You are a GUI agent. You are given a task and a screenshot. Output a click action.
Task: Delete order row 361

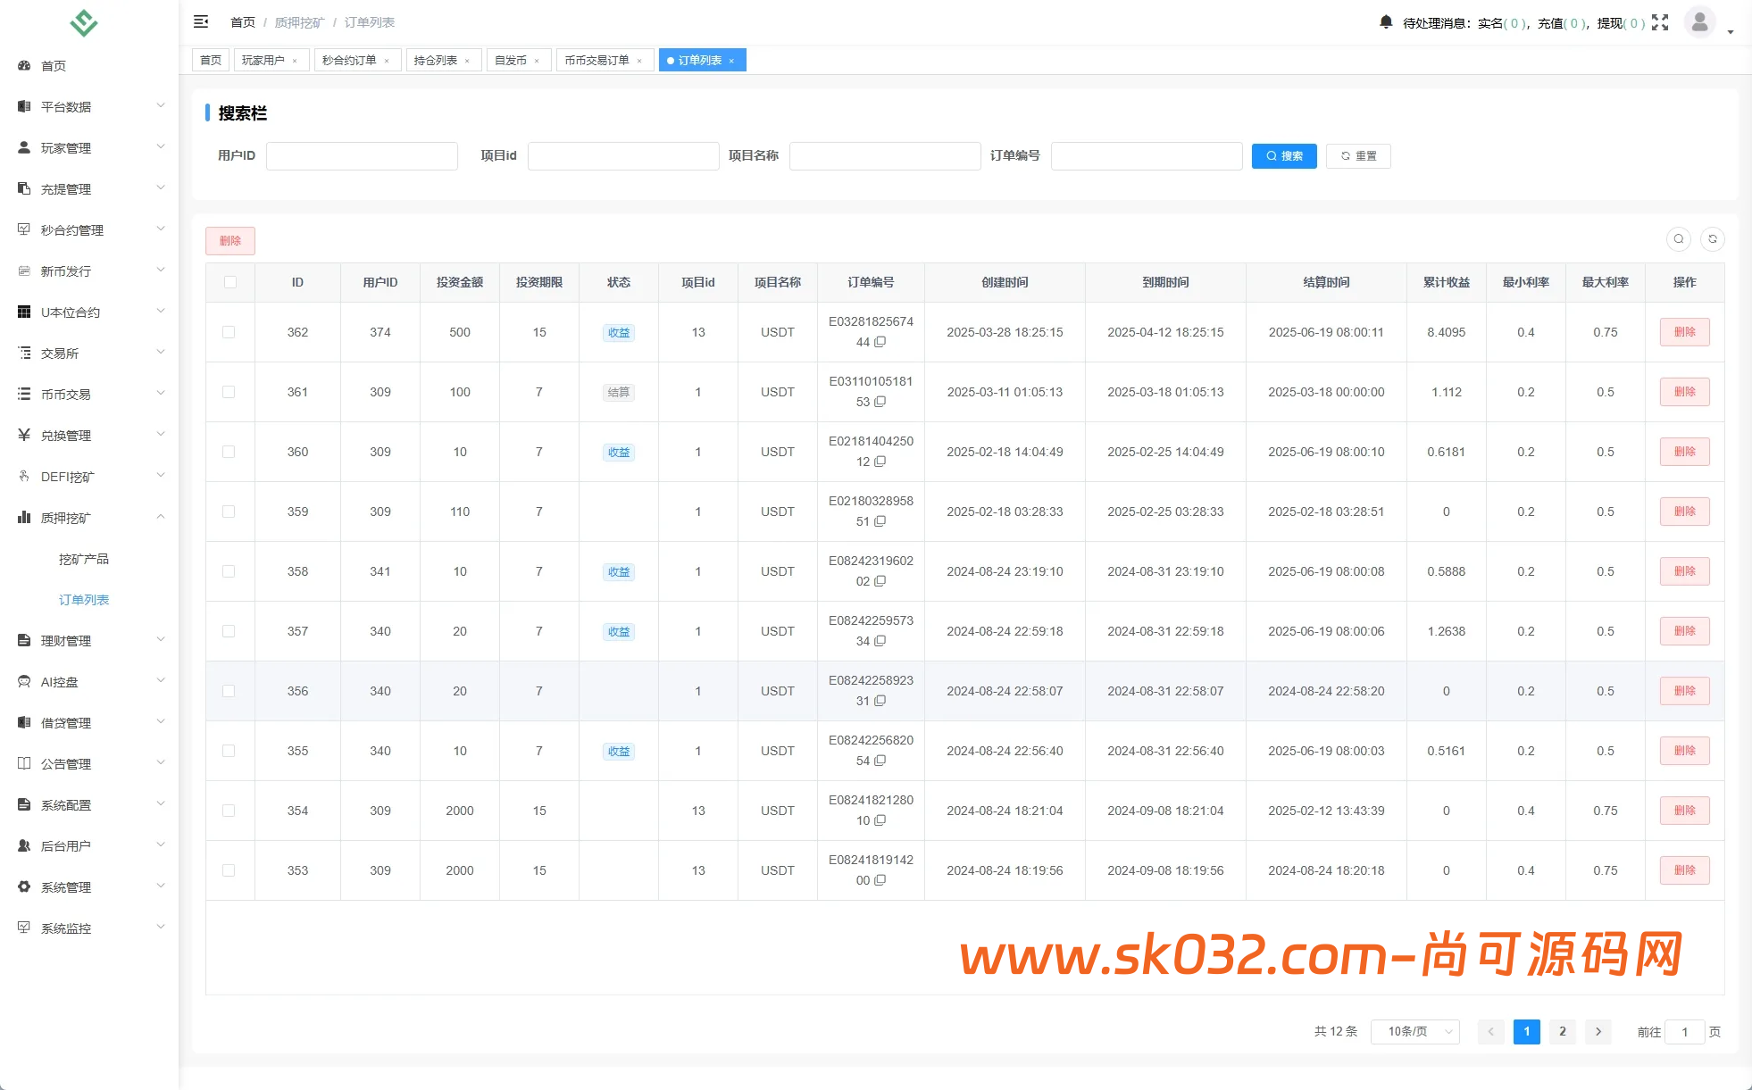1684,392
